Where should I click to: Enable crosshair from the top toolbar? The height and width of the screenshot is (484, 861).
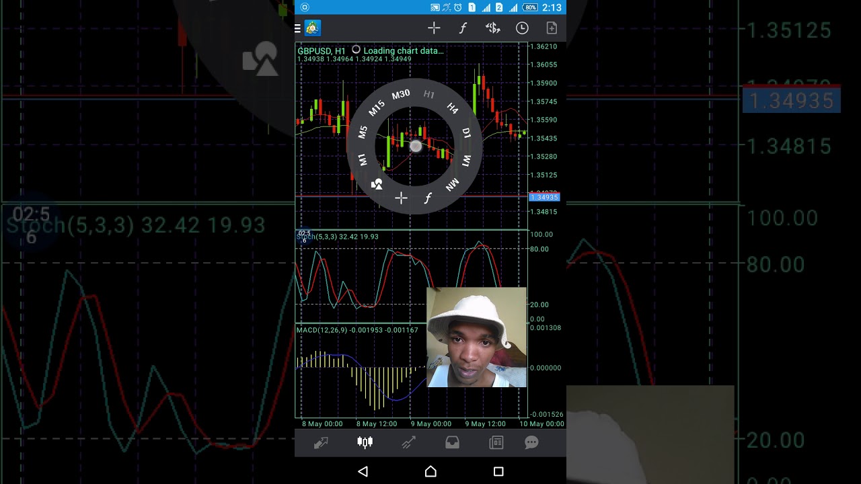tap(434, 28)
